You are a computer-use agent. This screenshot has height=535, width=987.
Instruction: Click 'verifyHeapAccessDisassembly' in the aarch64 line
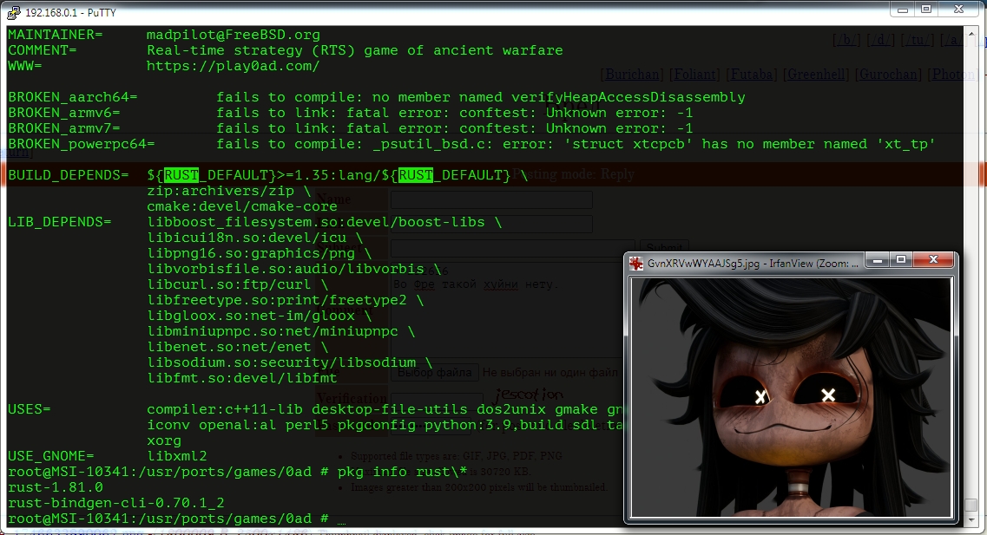tap(628, 97)
